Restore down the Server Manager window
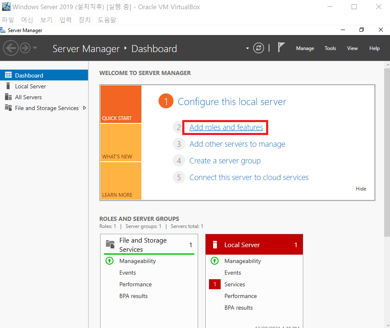Viewport: 390px width, 328px height. point(362,30)
